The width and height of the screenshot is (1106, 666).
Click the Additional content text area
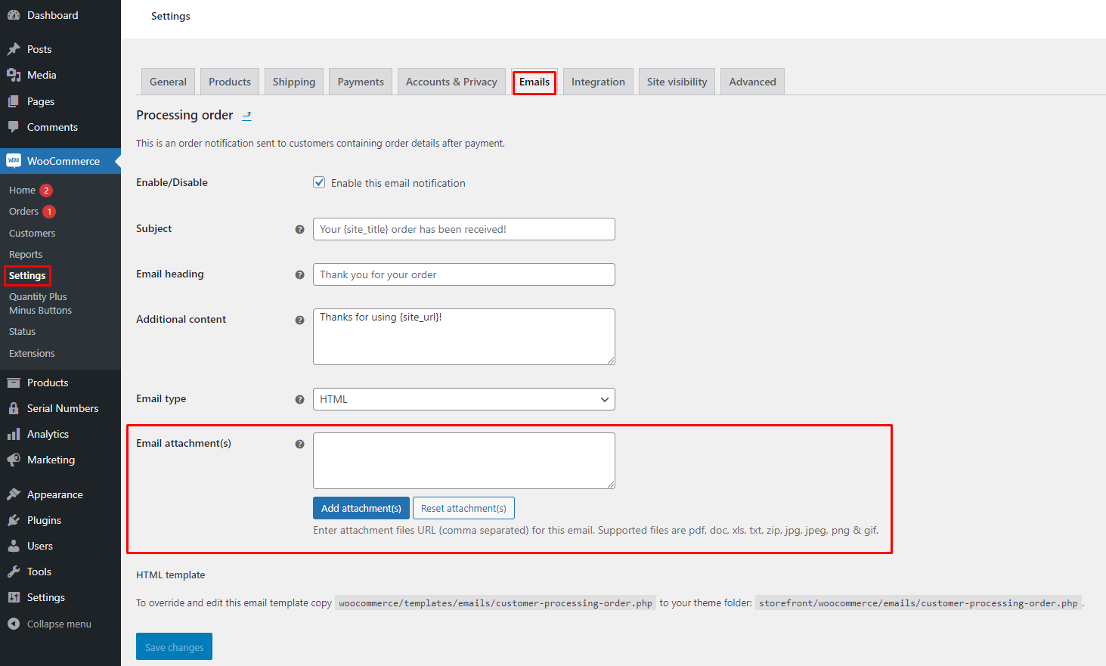464,336
